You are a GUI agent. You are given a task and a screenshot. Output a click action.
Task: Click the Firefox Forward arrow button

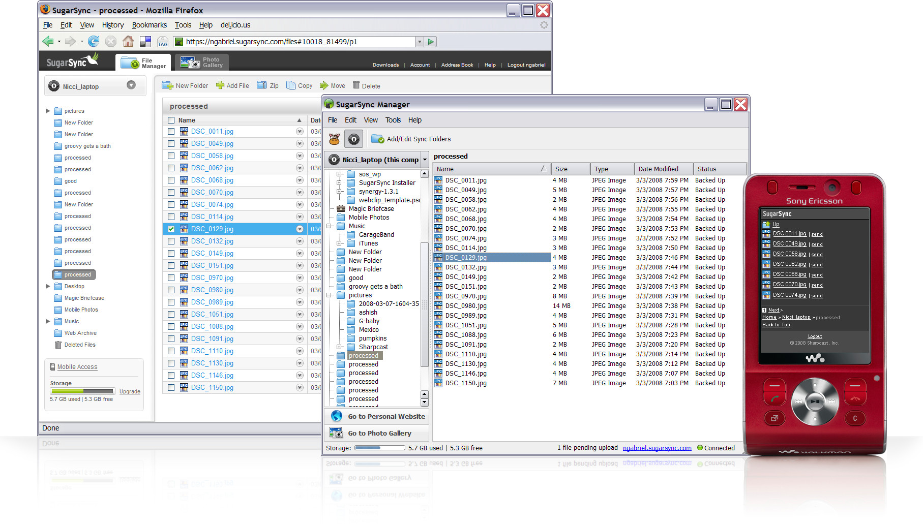[x=71, y=41]
